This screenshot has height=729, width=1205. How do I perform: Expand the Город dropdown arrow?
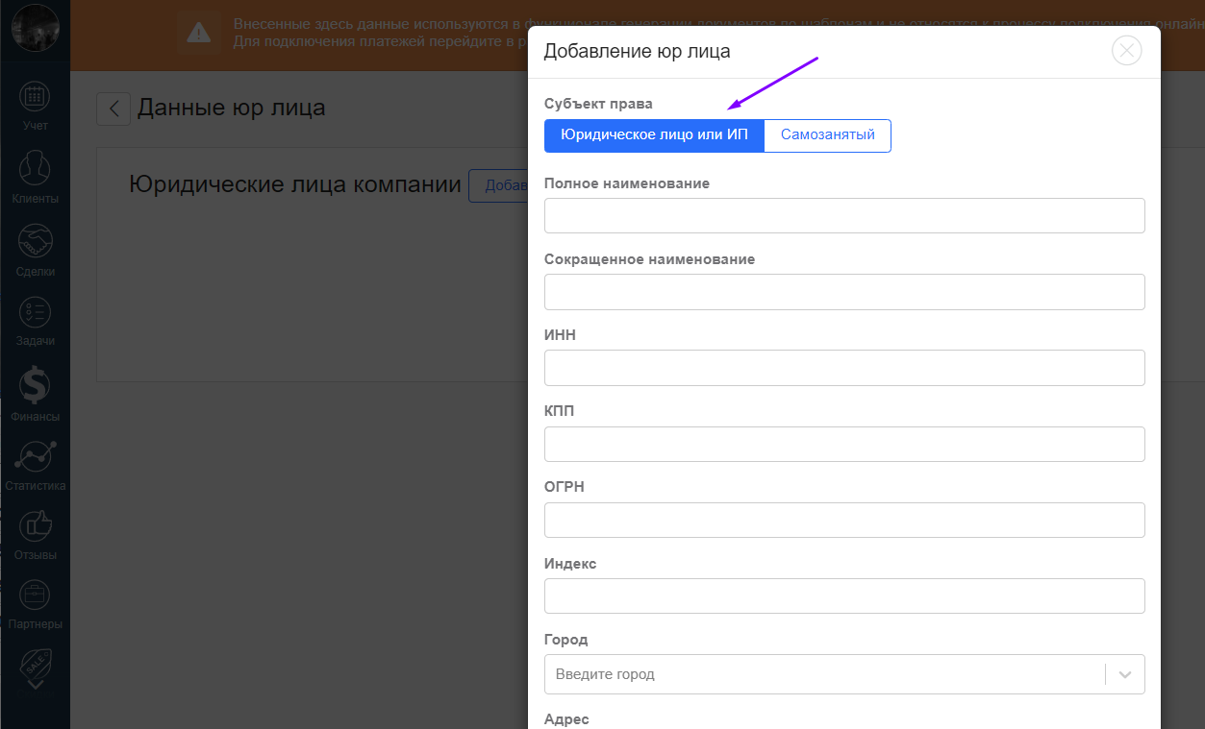pyautogui.click(x=1125, y=674)
